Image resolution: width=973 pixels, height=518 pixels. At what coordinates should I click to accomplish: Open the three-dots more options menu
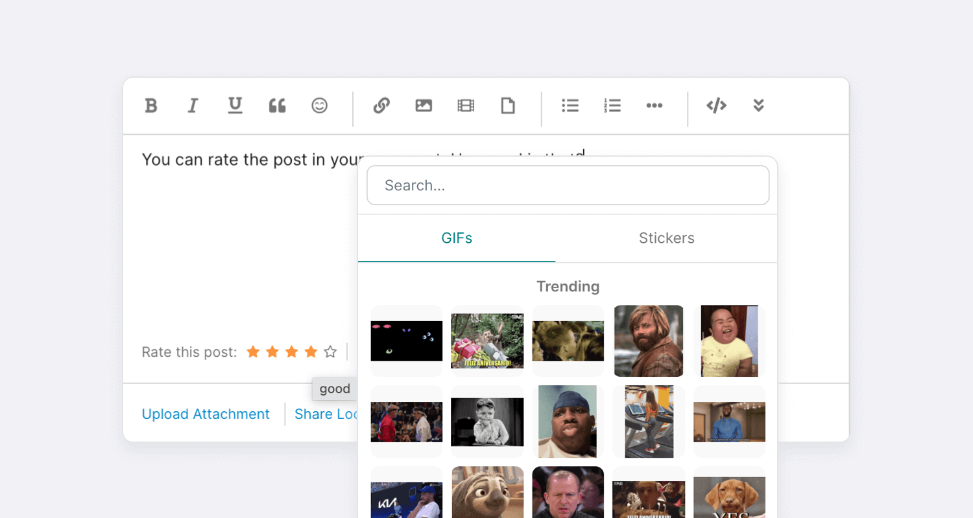tap(655, 106)
